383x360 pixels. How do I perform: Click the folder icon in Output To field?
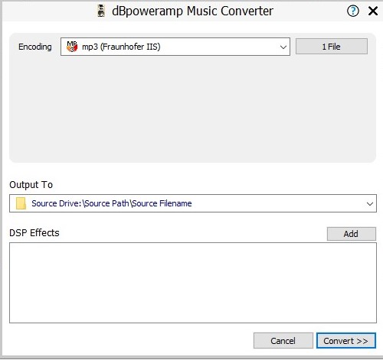point(21,203)
